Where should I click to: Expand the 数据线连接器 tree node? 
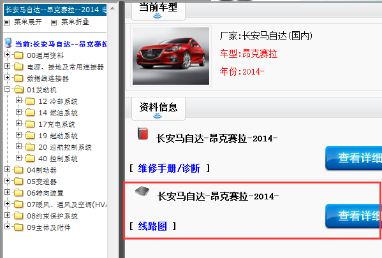7,78
